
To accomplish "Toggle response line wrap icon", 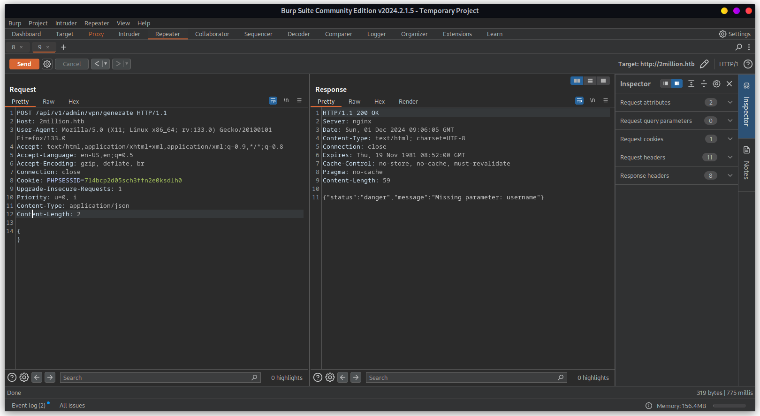I will pos(579,100).
